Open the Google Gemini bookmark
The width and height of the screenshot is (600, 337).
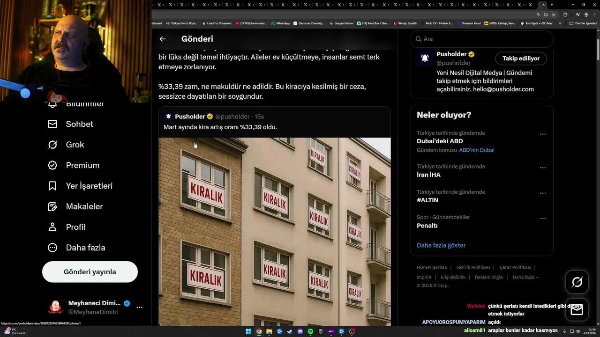[x=341, y=23]
